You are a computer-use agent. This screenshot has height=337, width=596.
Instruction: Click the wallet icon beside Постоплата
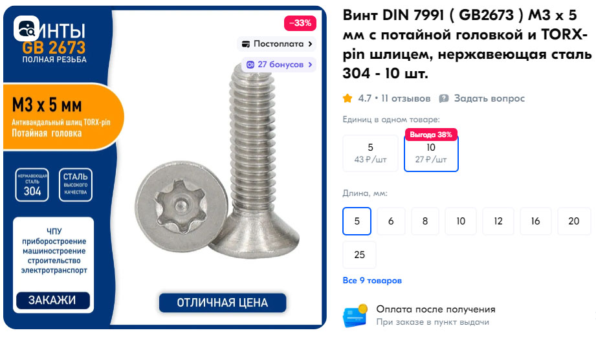(246, 44)
